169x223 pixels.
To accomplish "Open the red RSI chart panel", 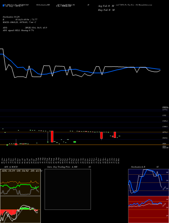I will click(x=148, y=209).
